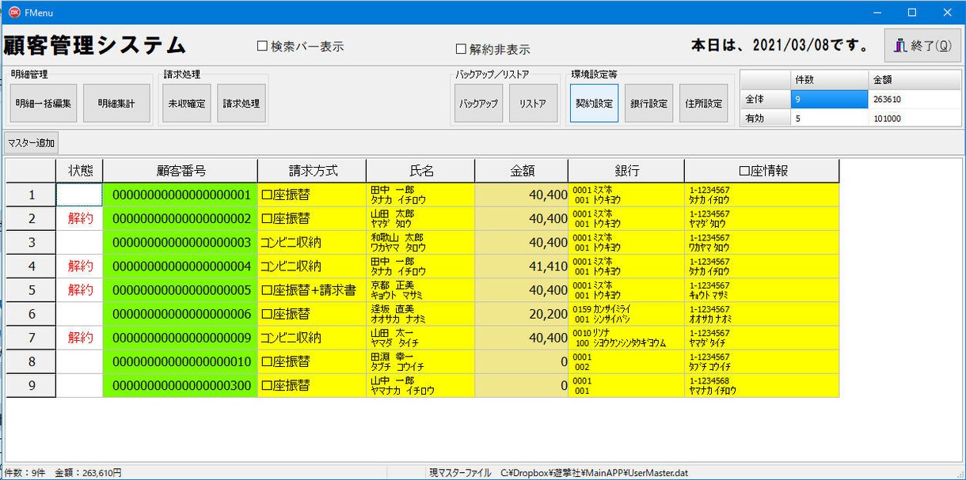Open 銀行設定 settings
The height and width of the screenshot is (480, 966).
[648, 103]
